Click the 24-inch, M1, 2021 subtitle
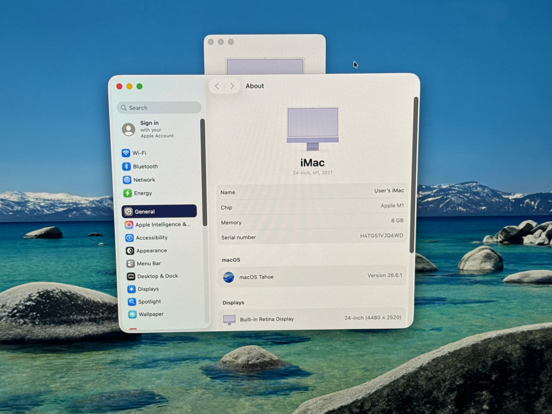 313,173
